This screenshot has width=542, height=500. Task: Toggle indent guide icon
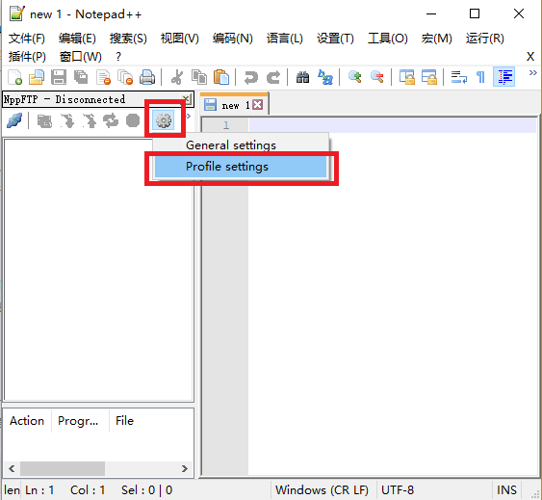pos(504,77)
